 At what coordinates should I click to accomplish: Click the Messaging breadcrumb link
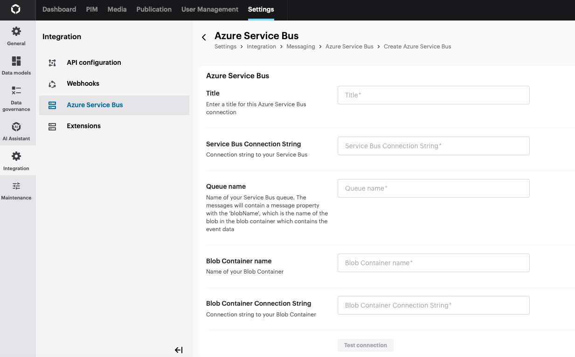(301, 47)
